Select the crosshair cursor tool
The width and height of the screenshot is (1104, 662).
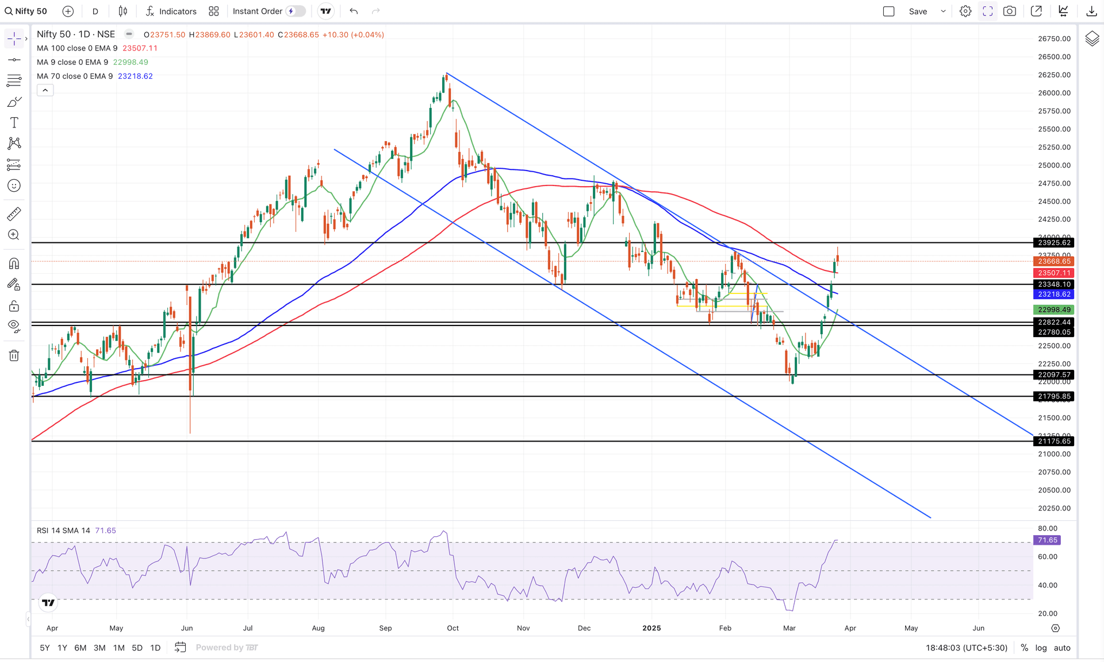[x=14, y=38]
